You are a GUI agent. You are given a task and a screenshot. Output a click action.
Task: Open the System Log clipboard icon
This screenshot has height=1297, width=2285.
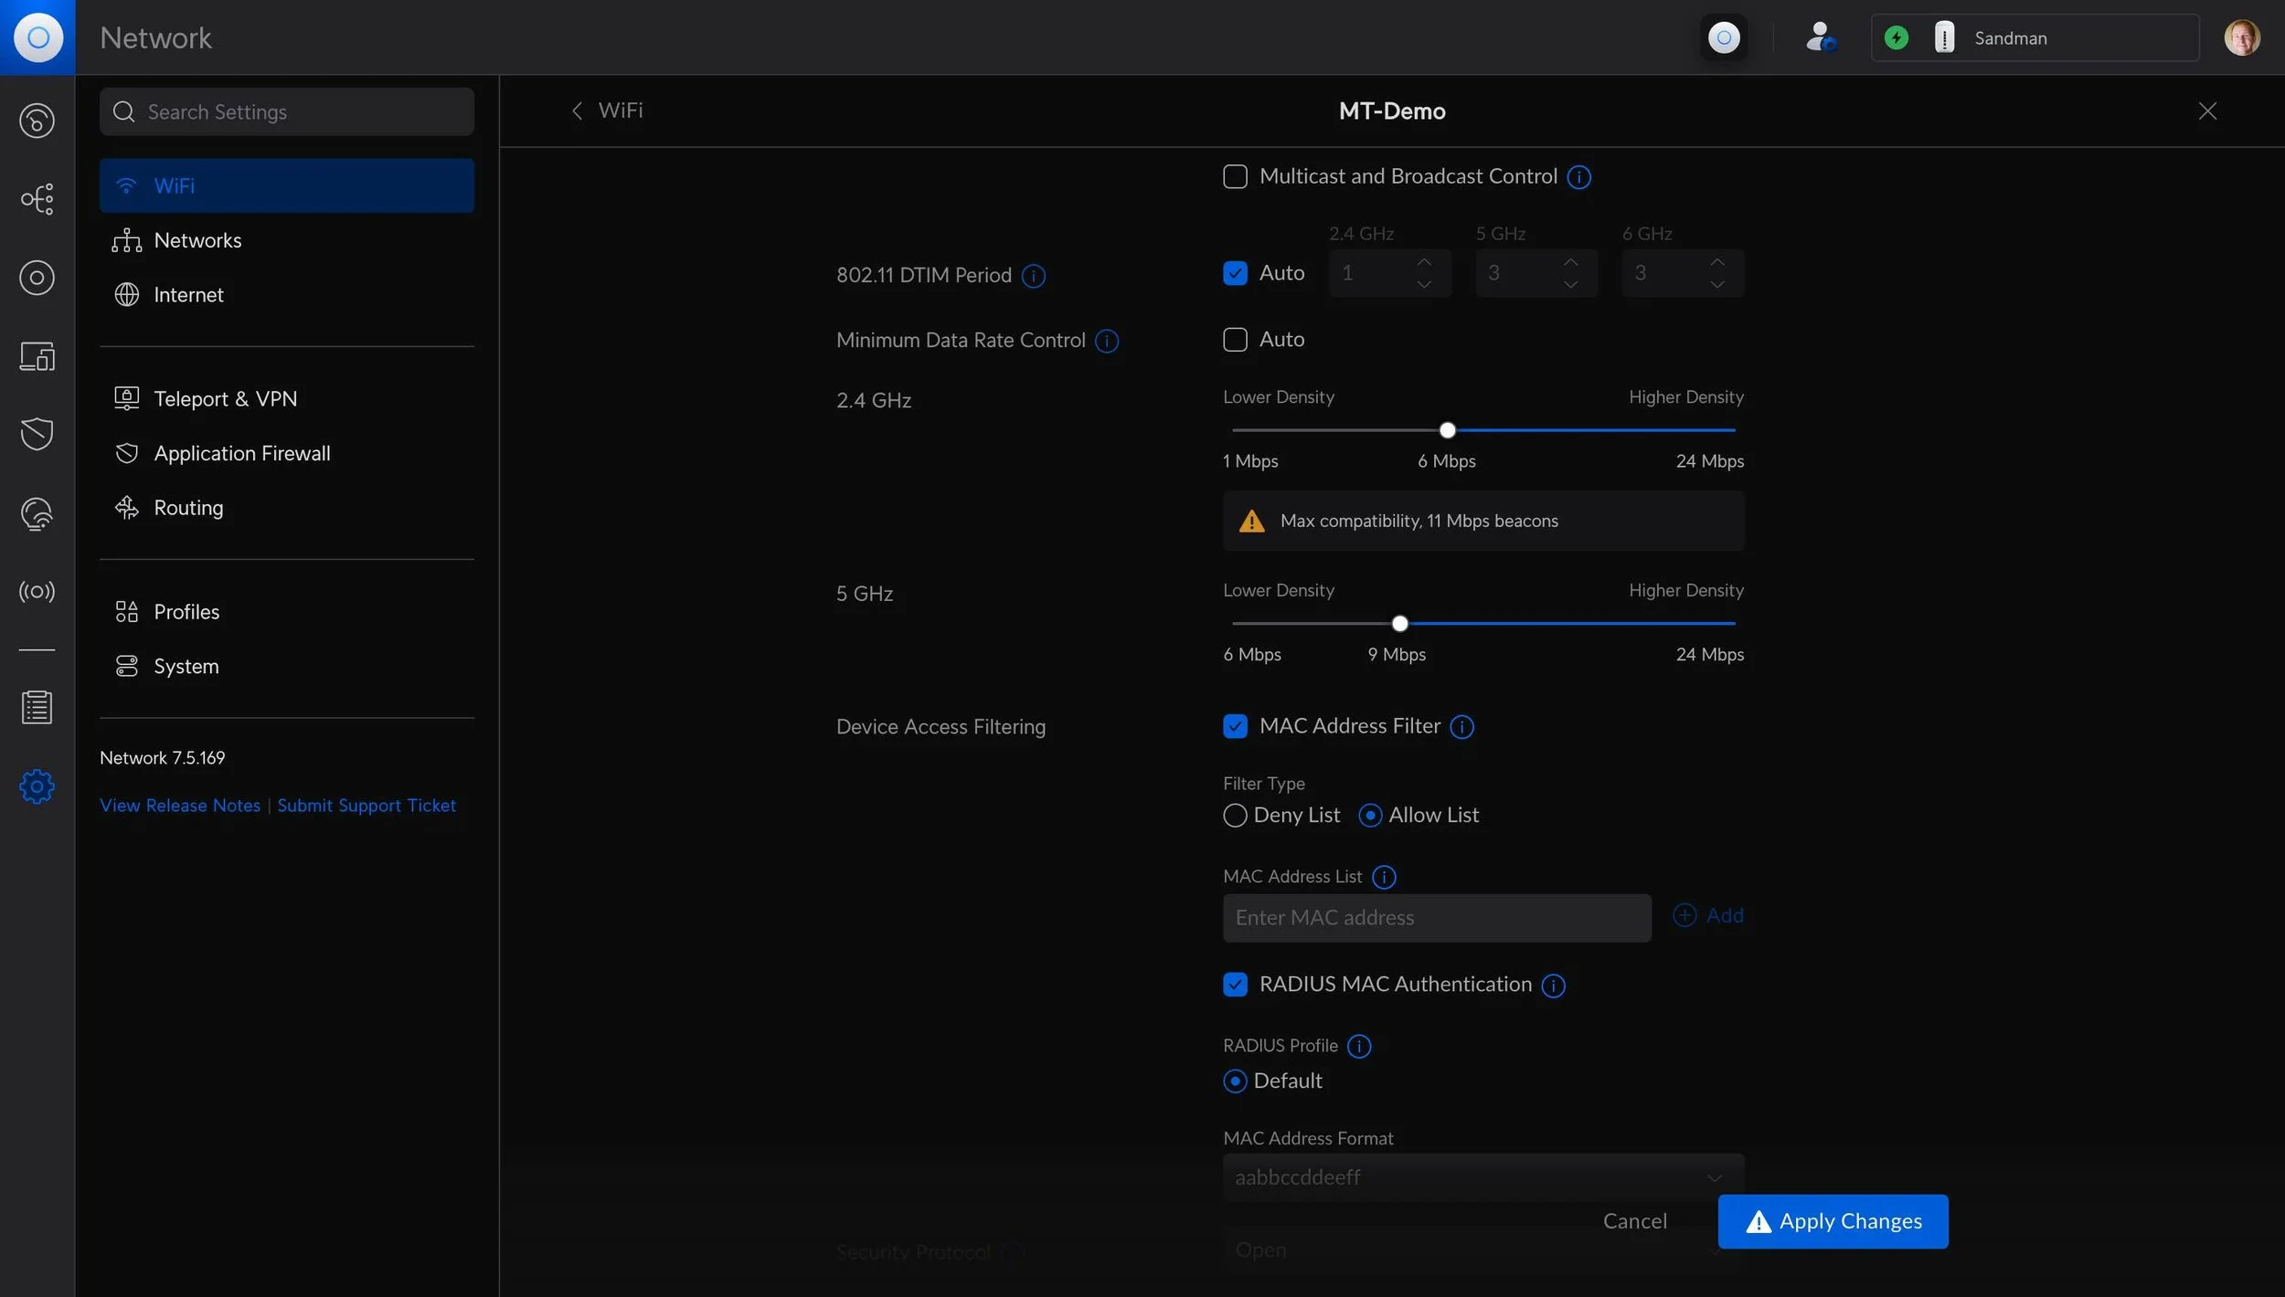pyautogui.click(x=37, y=707)
